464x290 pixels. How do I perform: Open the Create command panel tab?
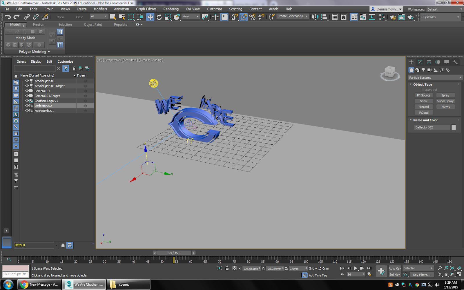[x=411, y=62]
